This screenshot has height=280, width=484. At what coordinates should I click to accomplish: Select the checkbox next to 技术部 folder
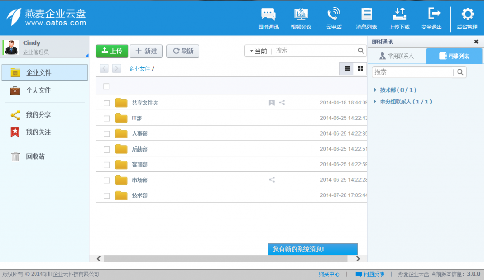point(106,195)
